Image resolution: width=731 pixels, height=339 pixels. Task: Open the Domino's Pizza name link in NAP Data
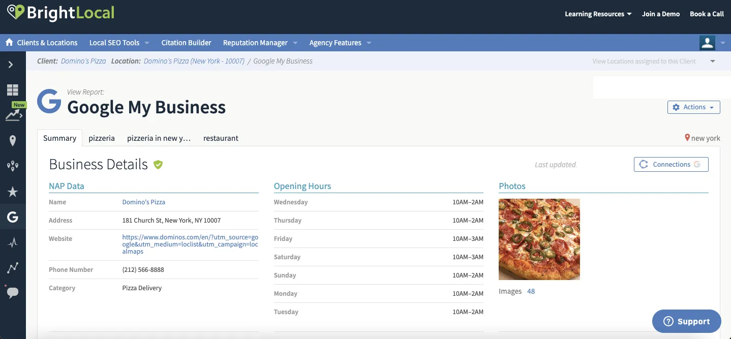point(144,202)
